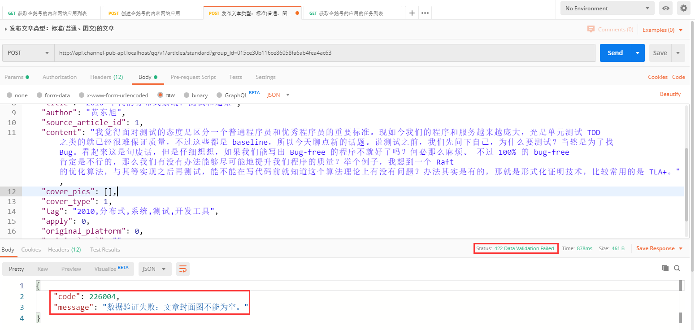Switch to the Pre-request Script tab
Image resolution: width=695 pixels, height=330 pixels.
pyautogui.click(x=193, y=77)
